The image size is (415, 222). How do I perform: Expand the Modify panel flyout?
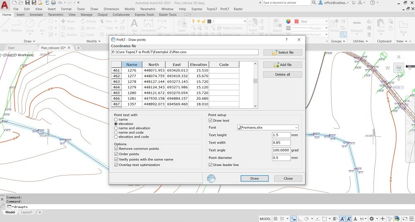[x=93, y=41]
